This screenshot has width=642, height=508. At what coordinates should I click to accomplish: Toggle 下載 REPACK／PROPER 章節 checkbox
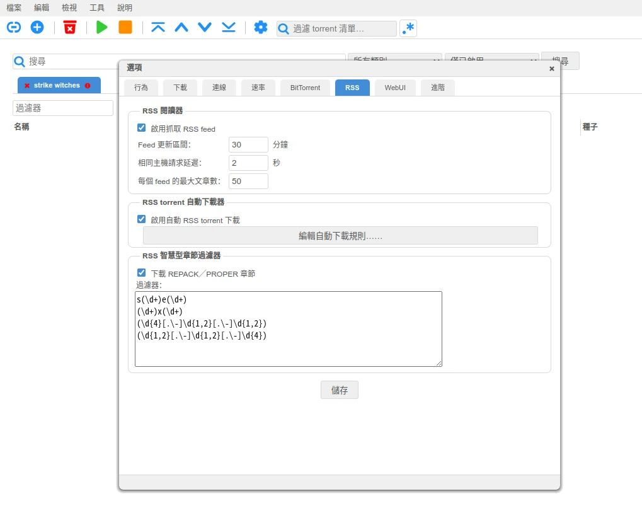pyautogui.click(x=142, y=273)
